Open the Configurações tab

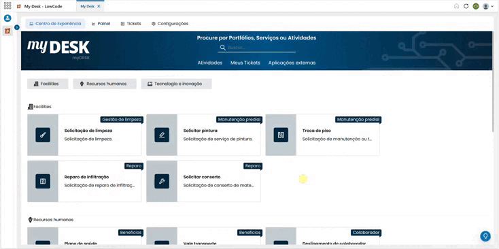[170, 24]
